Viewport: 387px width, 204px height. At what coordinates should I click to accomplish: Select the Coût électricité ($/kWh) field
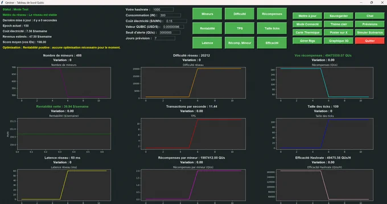tap(176, 21)
